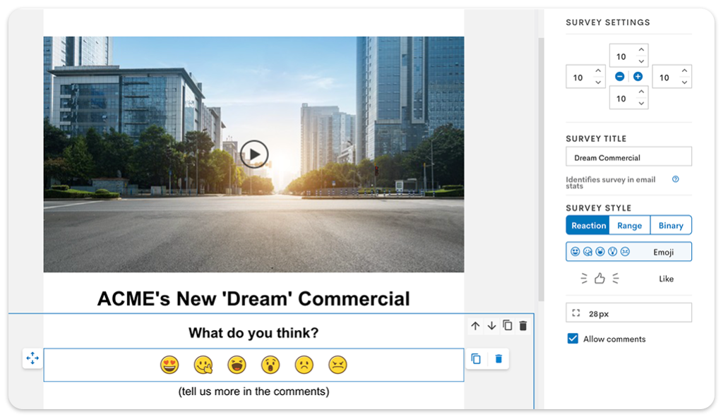
Task: Click the tell us more in the comments text
Action: click(253, 391)
